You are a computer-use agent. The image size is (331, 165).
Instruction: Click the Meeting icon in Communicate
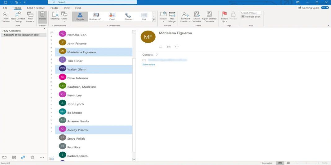(55, 17)
